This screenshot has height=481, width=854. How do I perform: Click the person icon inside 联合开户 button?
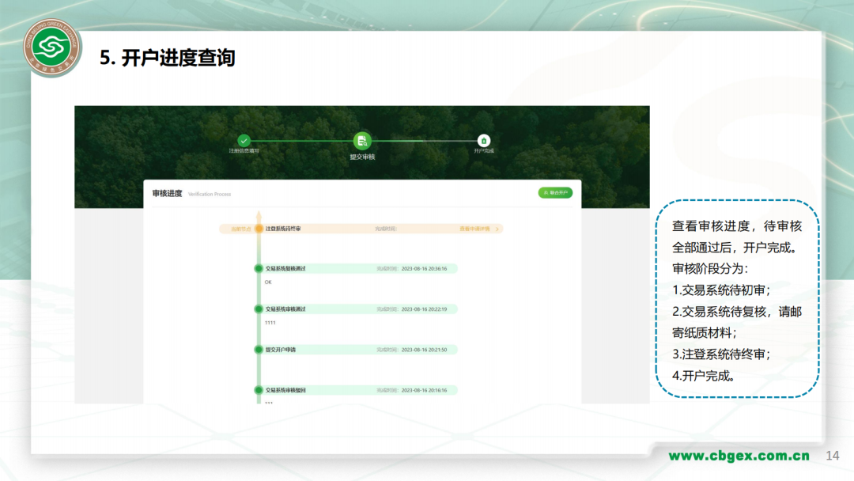[546, 191]
